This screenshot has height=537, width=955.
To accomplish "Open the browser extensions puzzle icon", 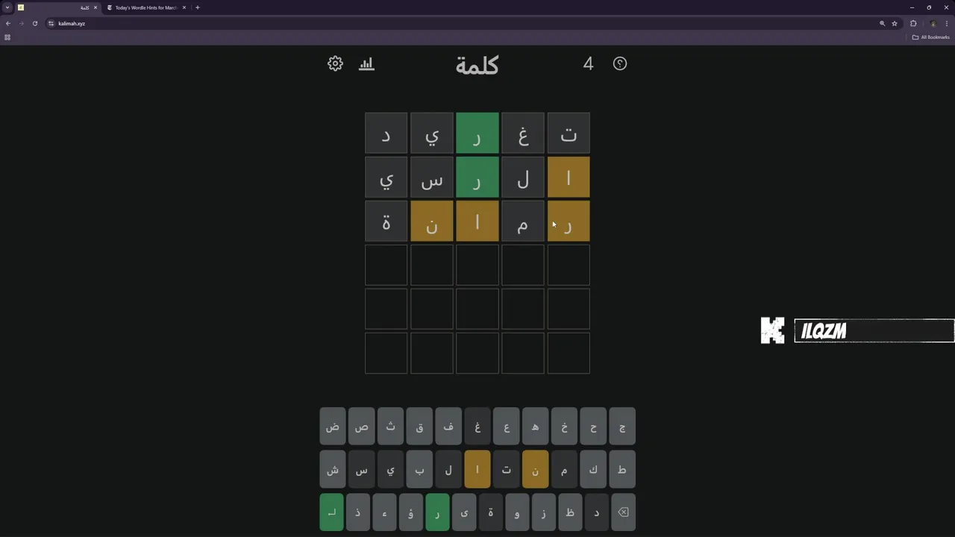I will point(913,23).
